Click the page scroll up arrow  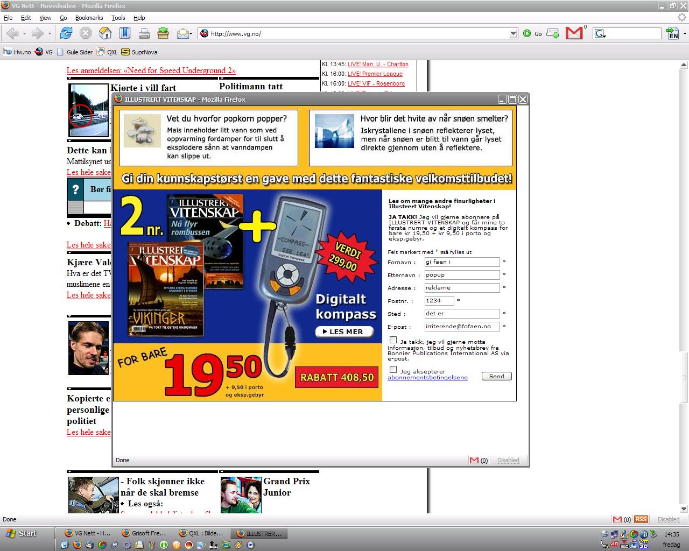pyautogui.click(x=684, y=65)
